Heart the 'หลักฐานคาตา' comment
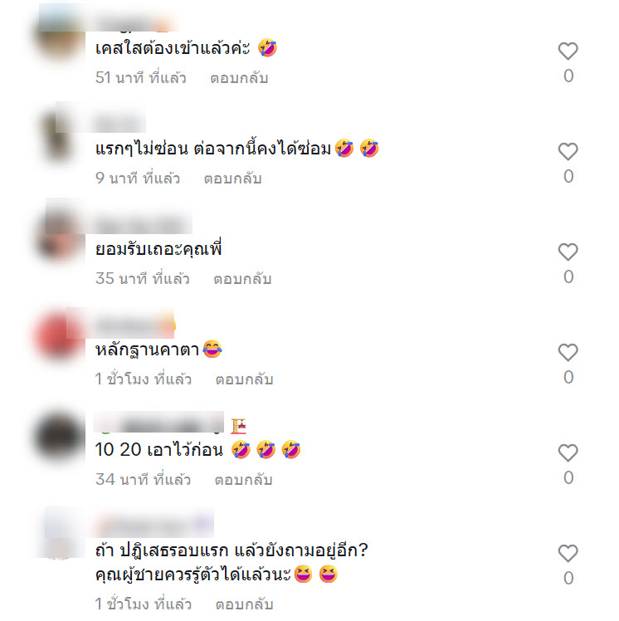 click(568, 352)
